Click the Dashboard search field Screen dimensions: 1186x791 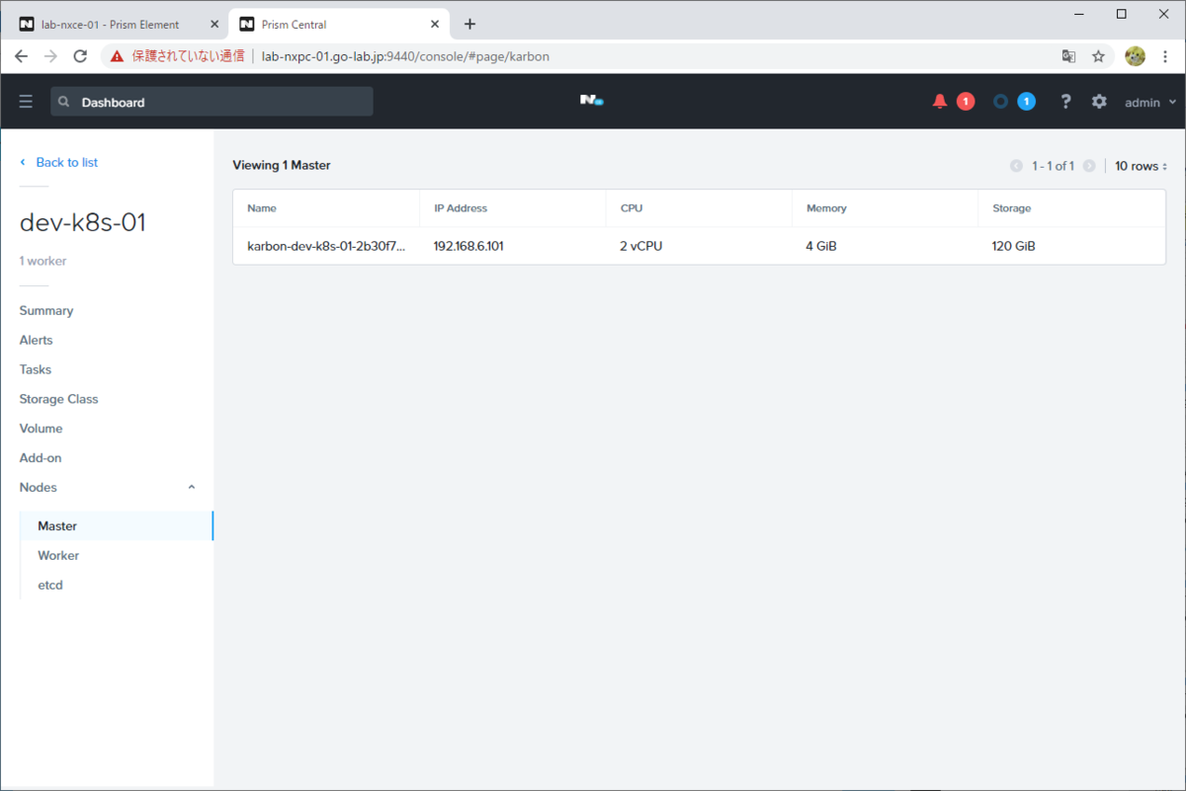[212, 102]
